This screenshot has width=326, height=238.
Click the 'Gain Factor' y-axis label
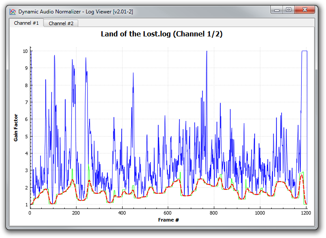coord(16,128)
